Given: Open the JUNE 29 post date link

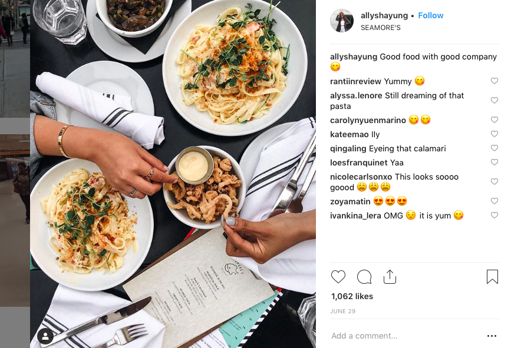Looking at the screenshot, I should click(343, 311).
